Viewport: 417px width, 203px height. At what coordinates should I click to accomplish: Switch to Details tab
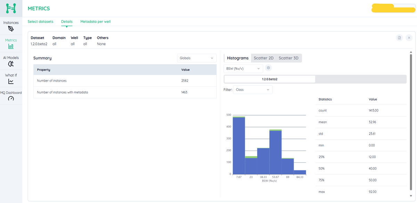tap(67, 22)
